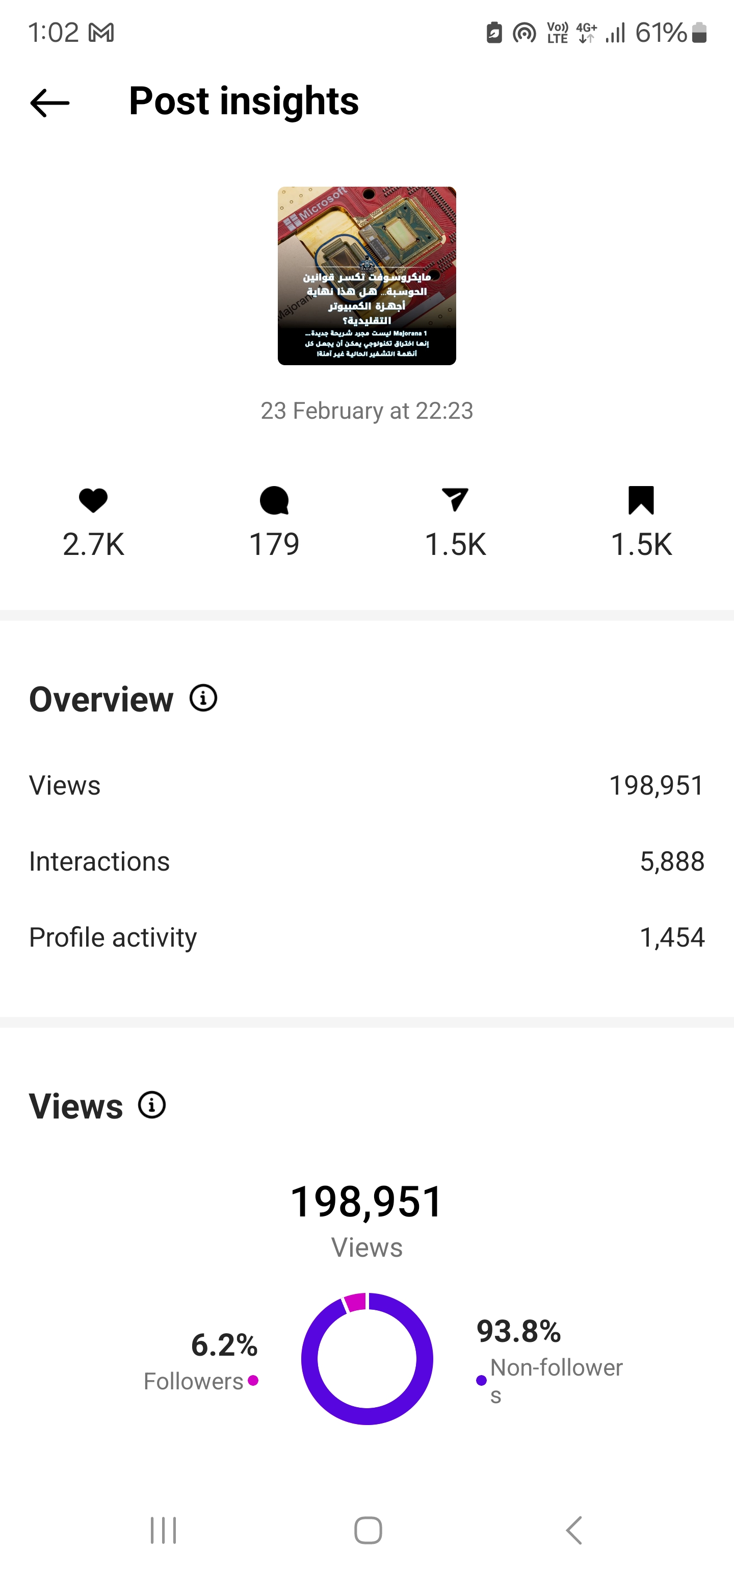734x1575 pixels.
Task: Tap the back arrow beside Post insights
Action: click(x=49, y=103)
